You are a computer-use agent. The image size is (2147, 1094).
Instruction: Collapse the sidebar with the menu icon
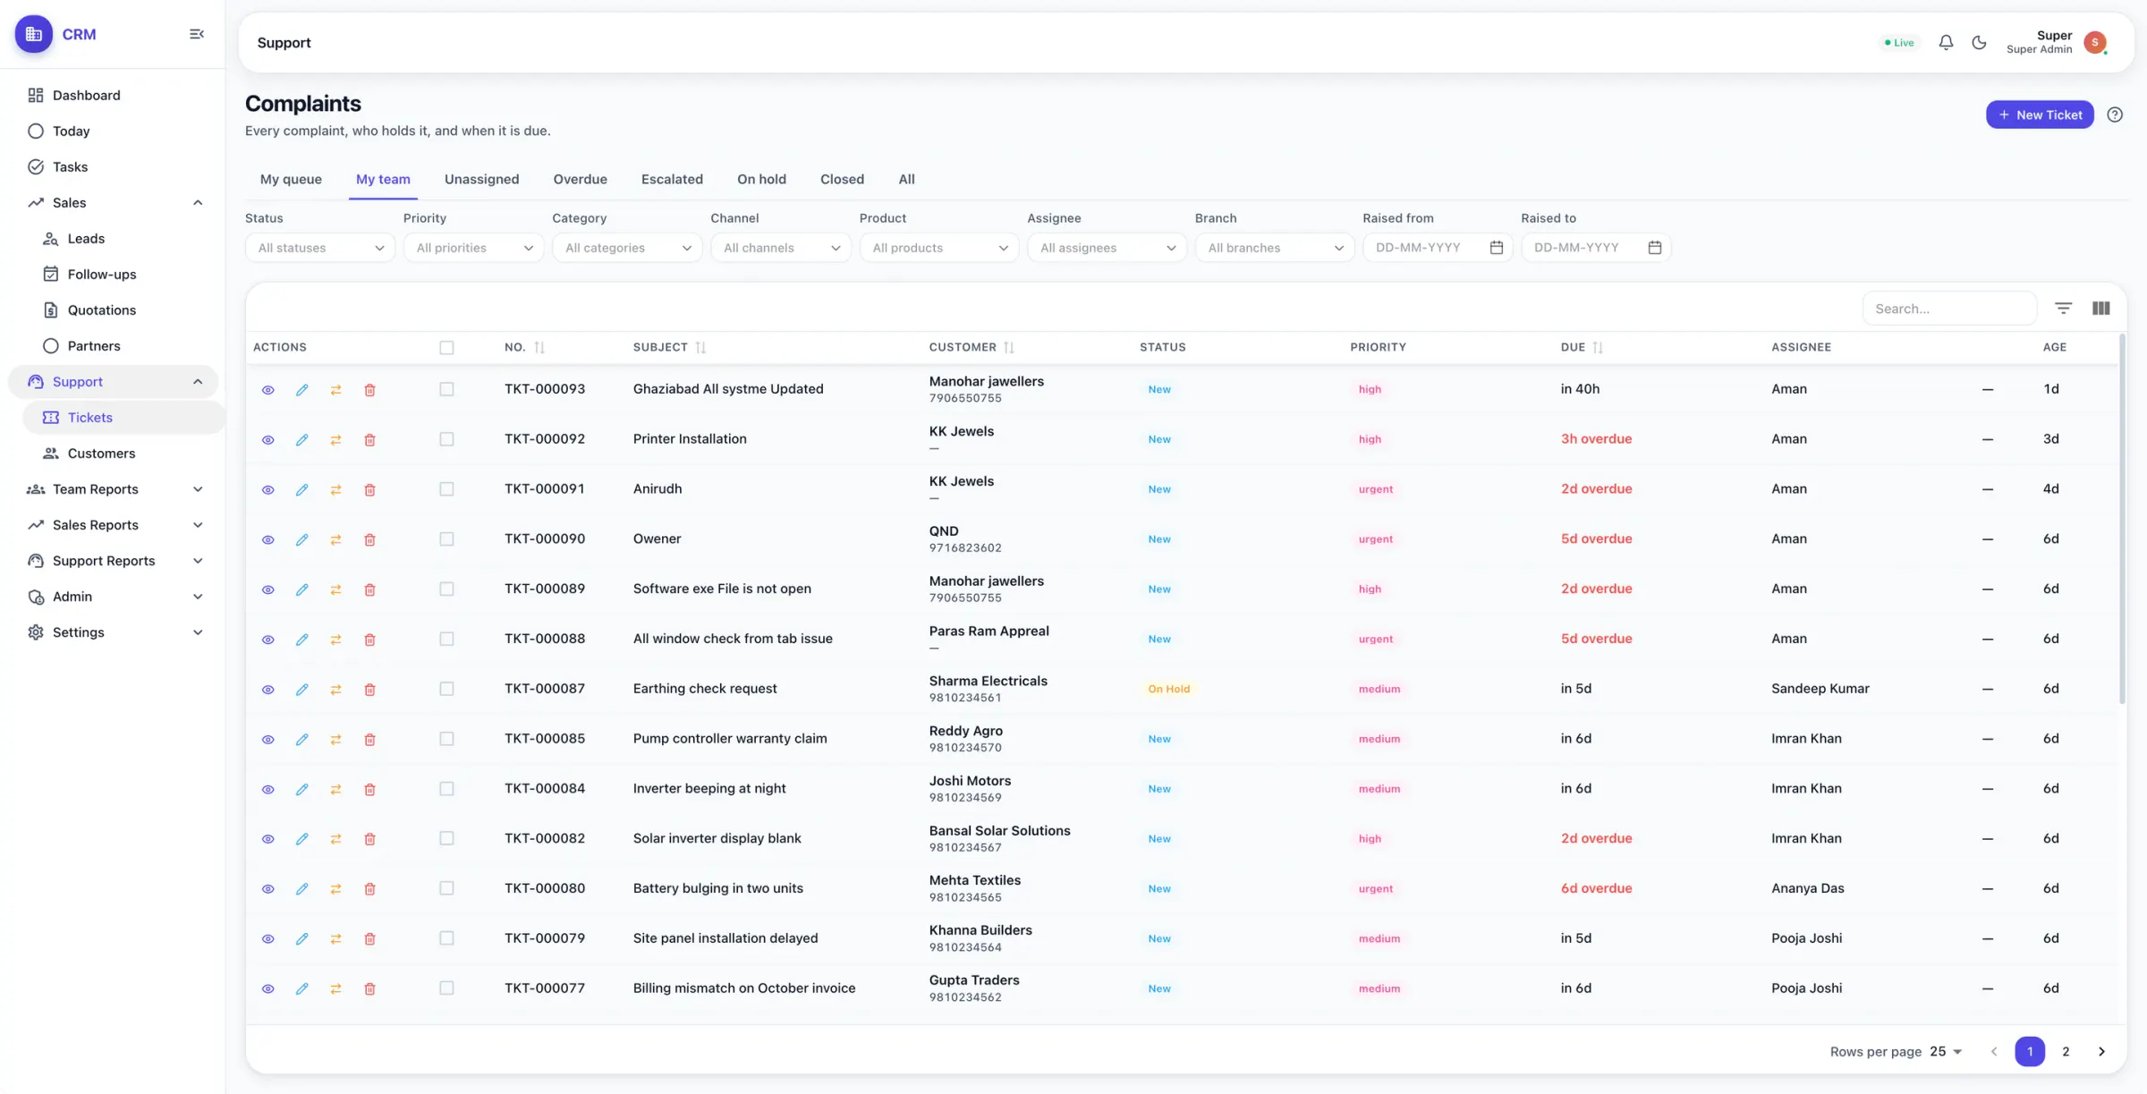click(x=197, y=34)
